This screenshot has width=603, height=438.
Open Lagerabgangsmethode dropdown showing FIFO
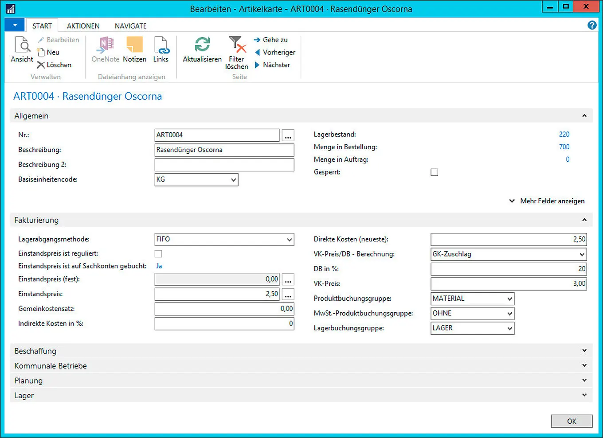tap(289, 240)
